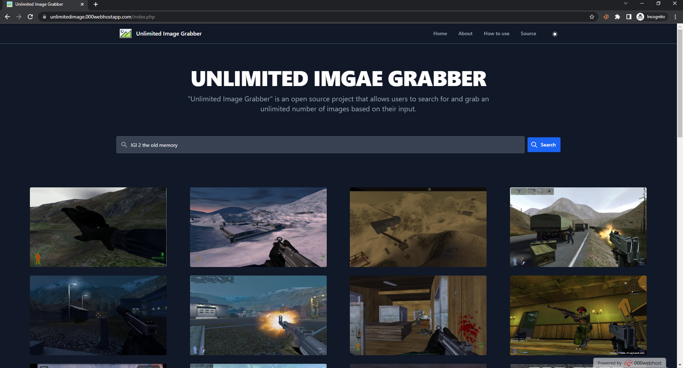Click the lock site info icon
The width and height of the screenshot is (683, 368).
pos(44,17)
